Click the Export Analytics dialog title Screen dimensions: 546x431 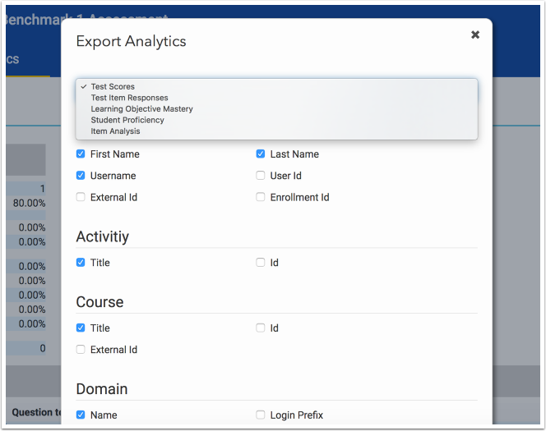tap(131, 41)
